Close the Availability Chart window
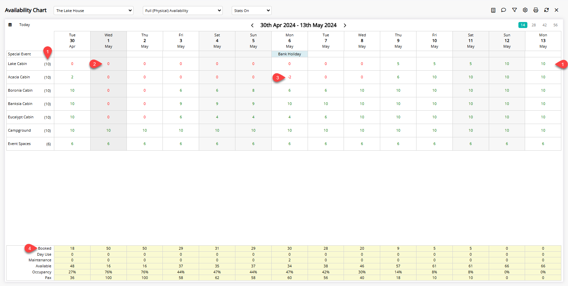Screen dimensions: 568x286 (556, 10)
